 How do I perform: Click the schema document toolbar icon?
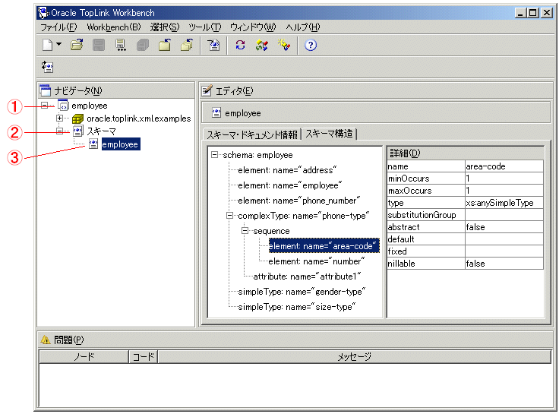(x=214, y=46)
